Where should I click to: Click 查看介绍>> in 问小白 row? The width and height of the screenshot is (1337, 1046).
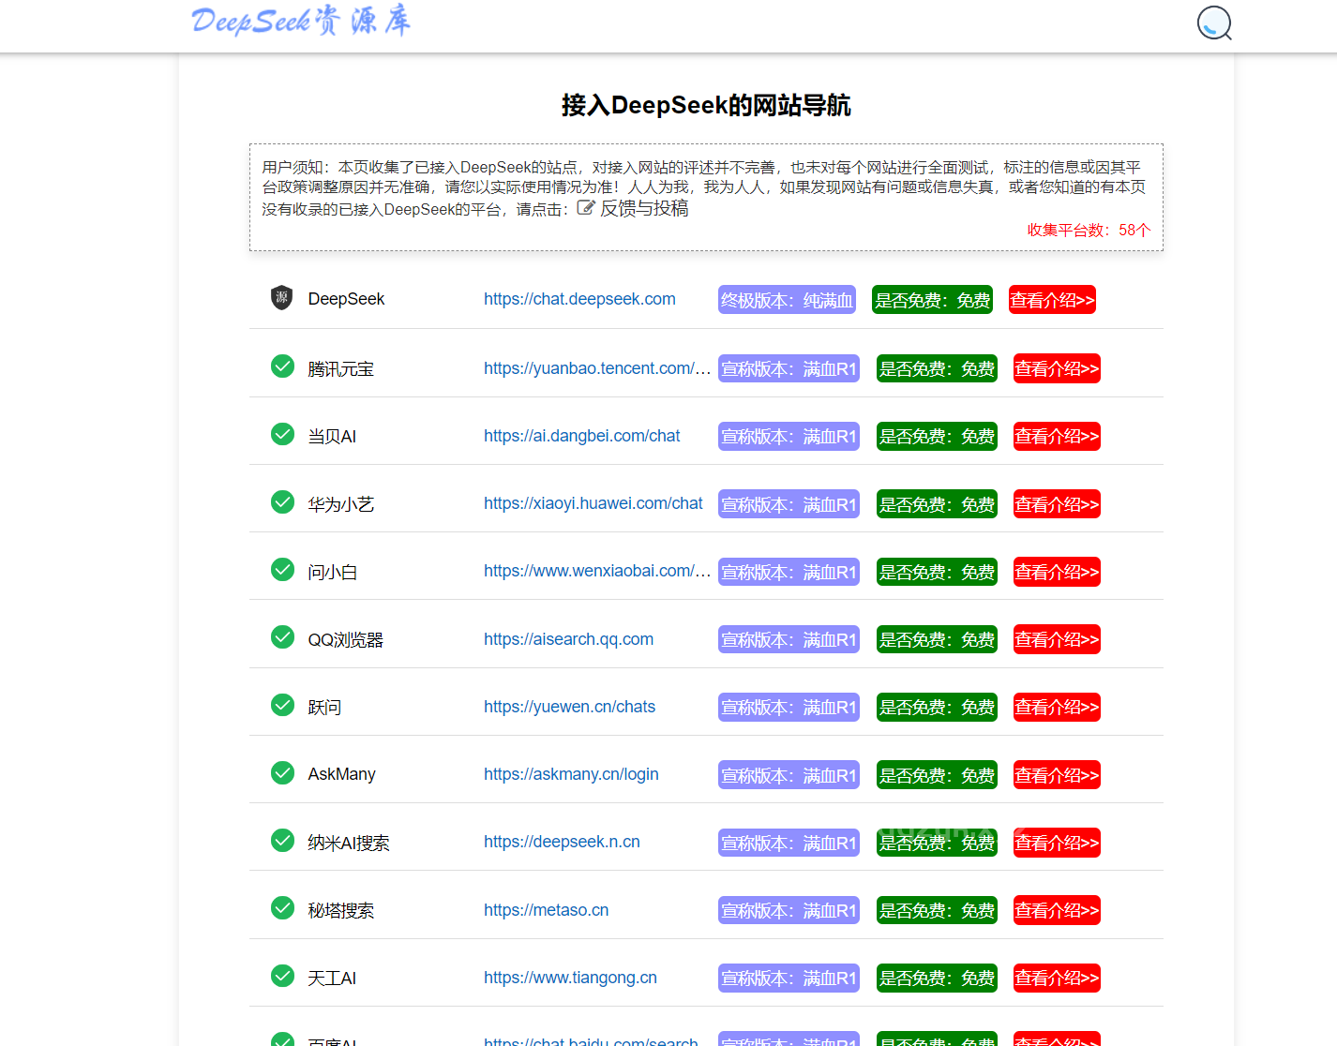[1057, 572]
